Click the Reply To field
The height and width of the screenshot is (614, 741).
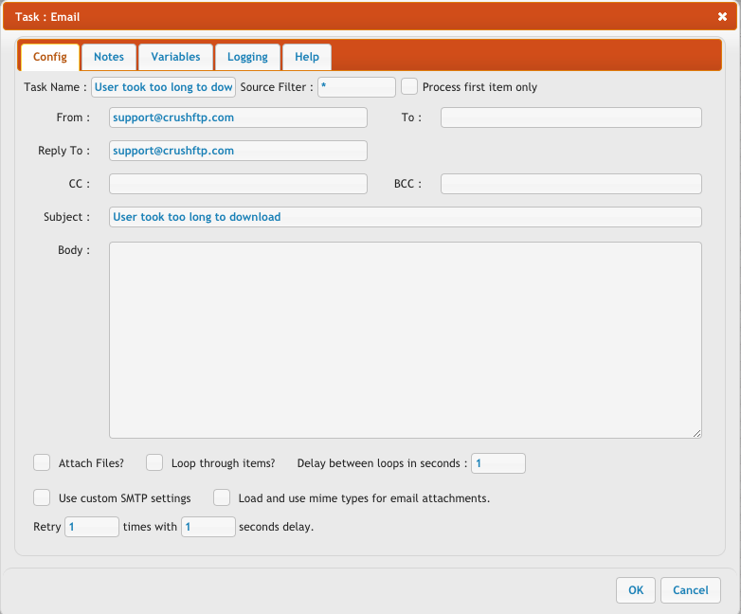pos(238,151)
